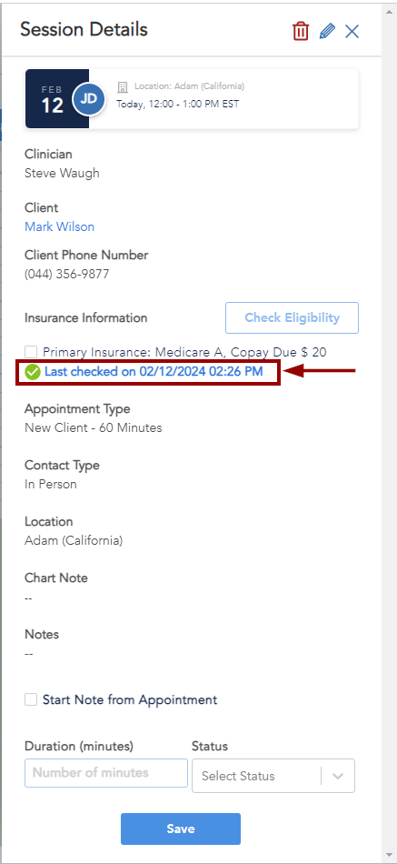
Task: Focus the Duration Number of minutes field
Action: pos(106,773)
